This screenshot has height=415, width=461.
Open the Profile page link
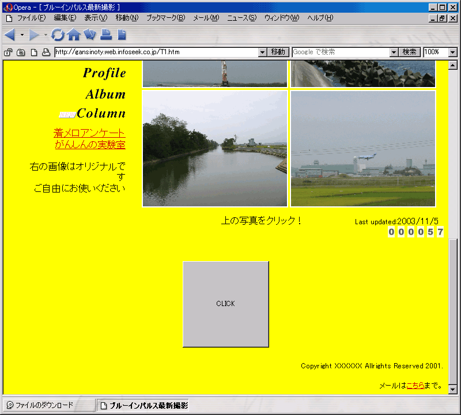104,73
